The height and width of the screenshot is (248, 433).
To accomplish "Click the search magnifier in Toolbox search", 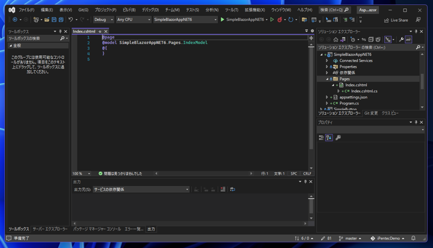I will pyautogui.click(x=63, y=38).
